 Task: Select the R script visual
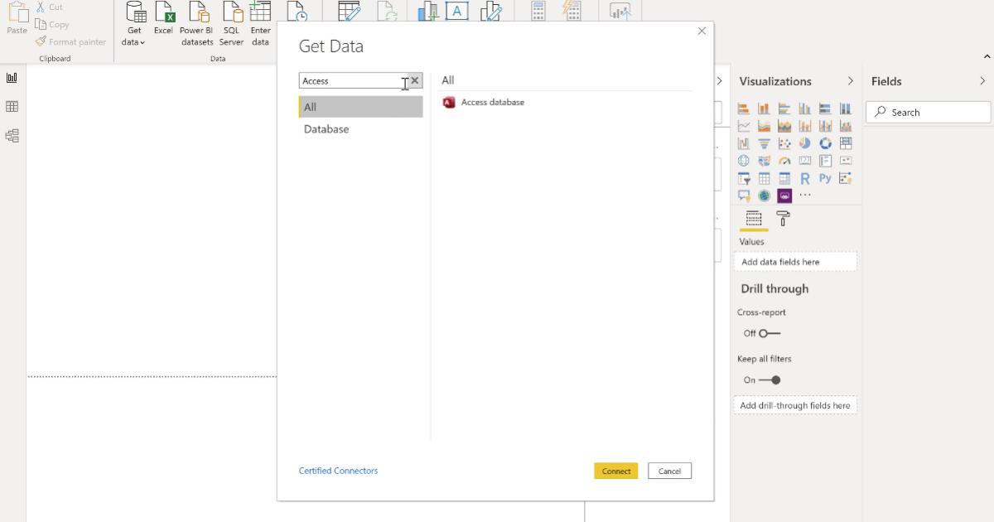point(804,178)
